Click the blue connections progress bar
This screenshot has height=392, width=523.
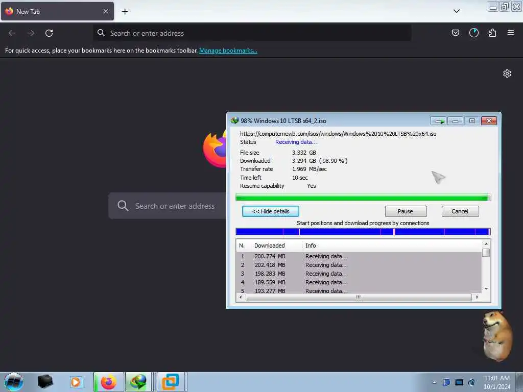[363, 232]
